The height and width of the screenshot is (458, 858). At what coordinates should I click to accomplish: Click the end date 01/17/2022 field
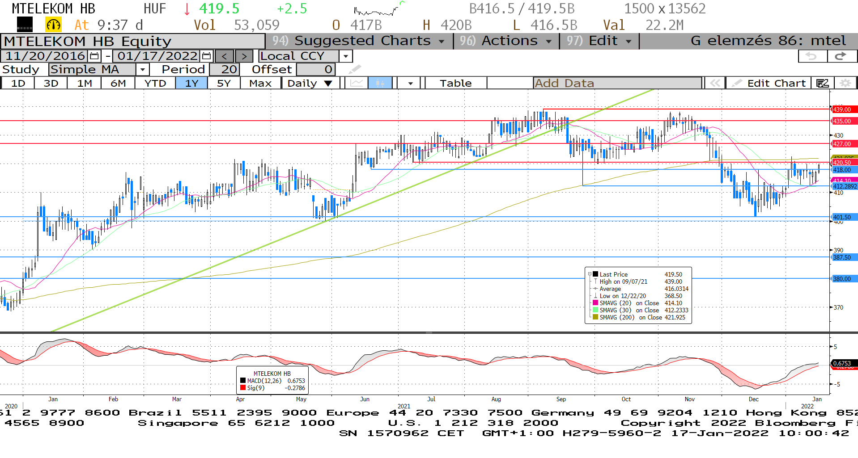[157, 56]
